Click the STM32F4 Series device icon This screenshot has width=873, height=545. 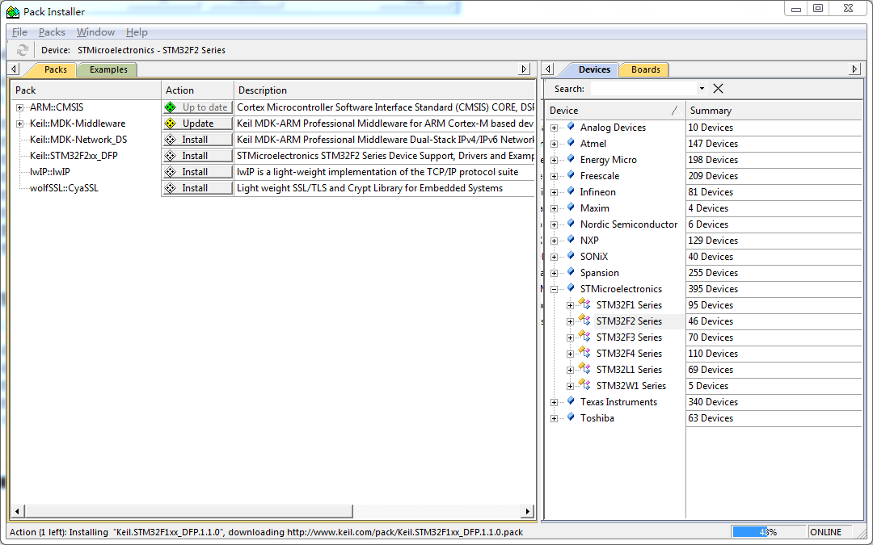(x=584, y=353)
